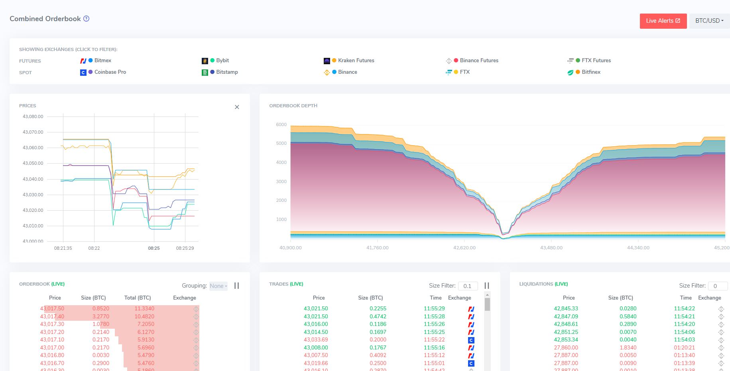The height and width of the screenshot is (371, 730).
Task: Click exchange icon on trade 11:55:29 row
Action: coord(471,309)
